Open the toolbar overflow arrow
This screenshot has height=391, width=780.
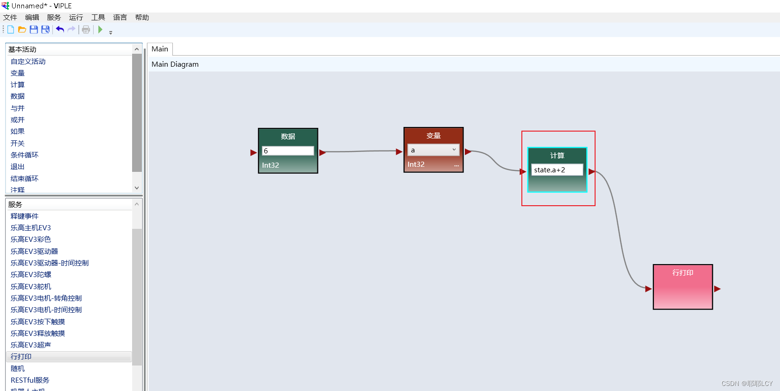coord(111,32)
